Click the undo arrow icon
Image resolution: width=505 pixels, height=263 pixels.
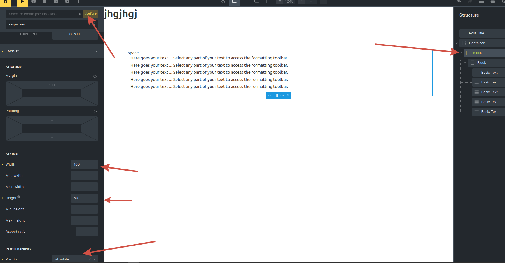click(459, 2)
